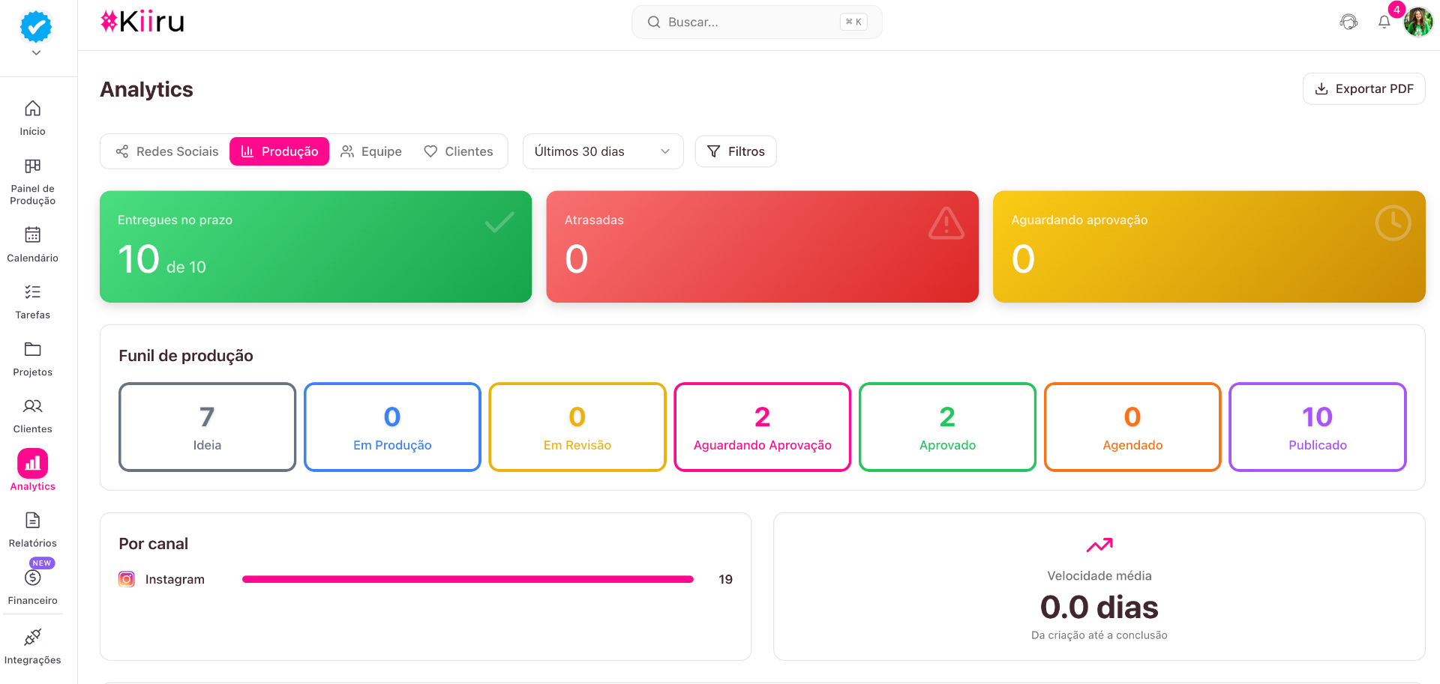Viewport: 1440px width, 684px height.
Task: Click the Instagram channel icon
Action: 127,579
